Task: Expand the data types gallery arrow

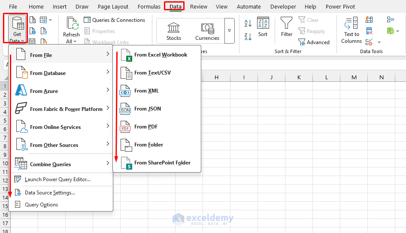Action: [x=230, y=31]
